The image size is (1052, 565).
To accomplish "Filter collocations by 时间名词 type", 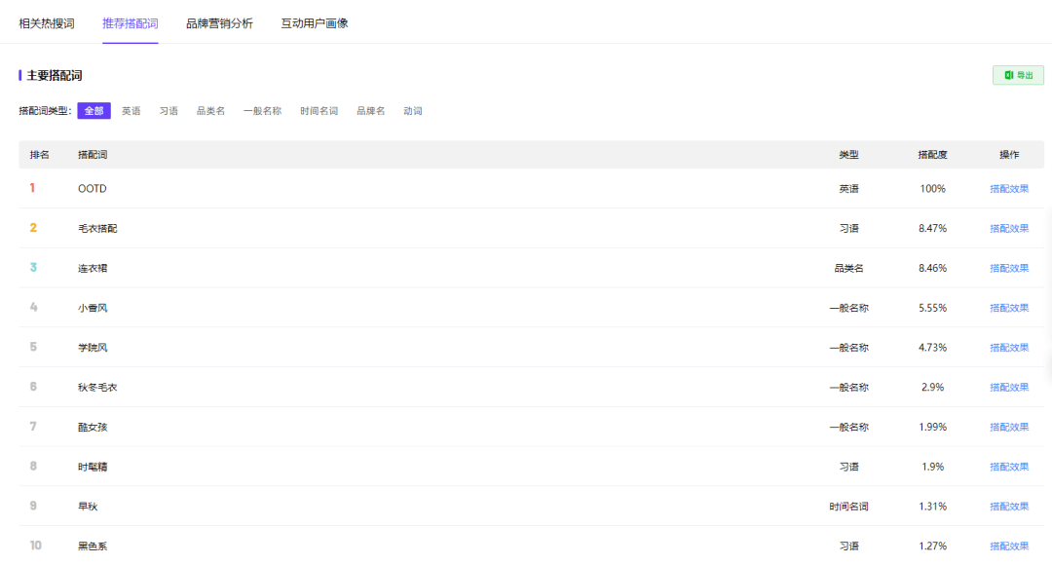I will coord(319,111).
